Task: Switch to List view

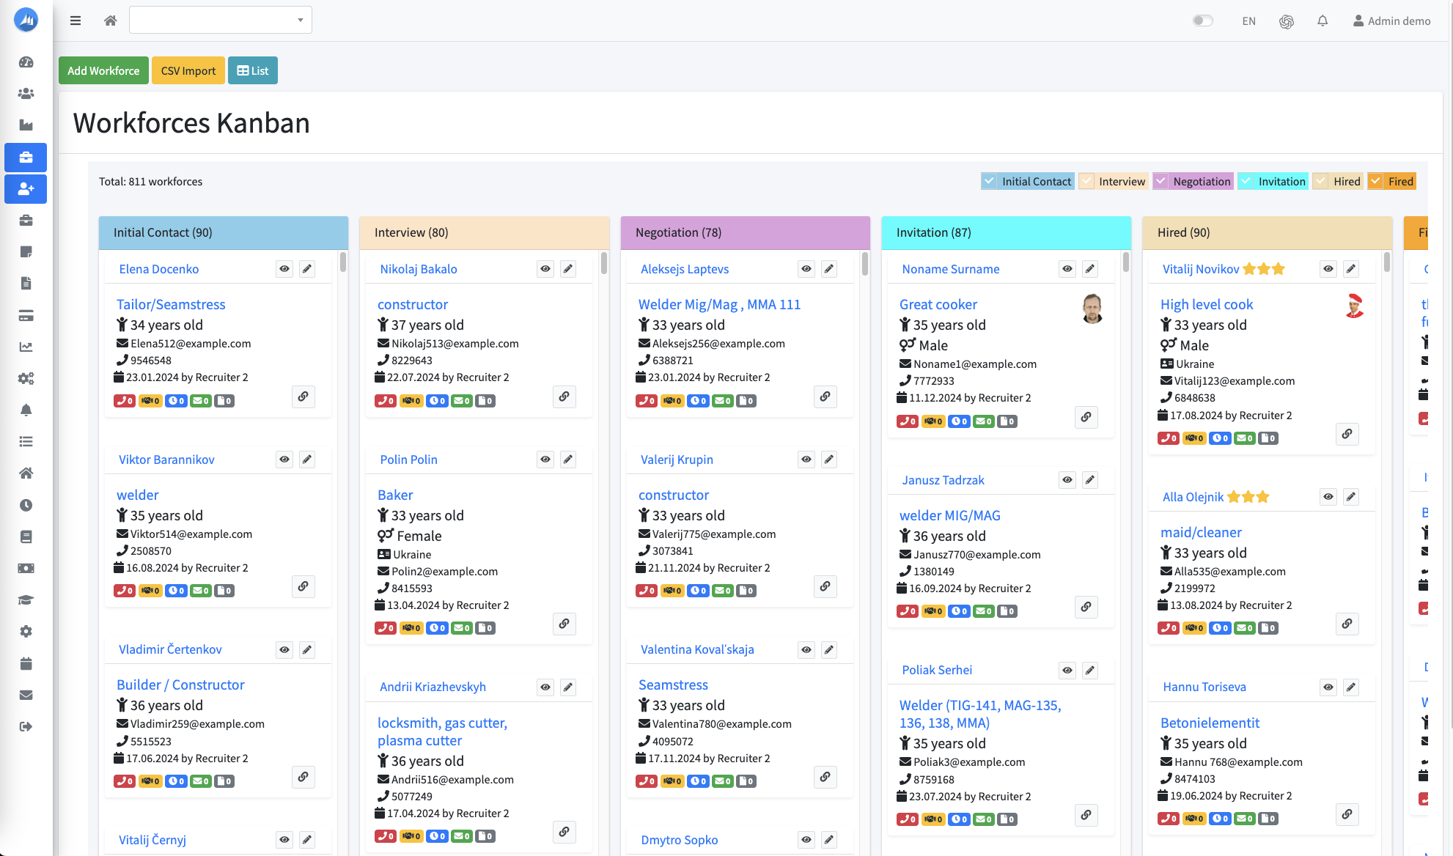Action: click(252, 70)
